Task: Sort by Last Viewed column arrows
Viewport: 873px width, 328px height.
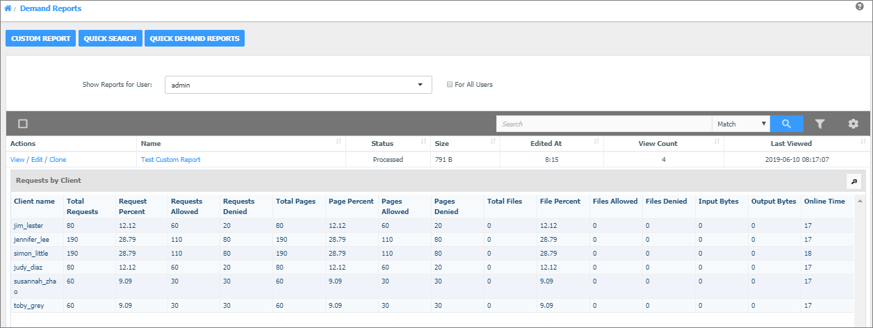Action: pos(864,142)
